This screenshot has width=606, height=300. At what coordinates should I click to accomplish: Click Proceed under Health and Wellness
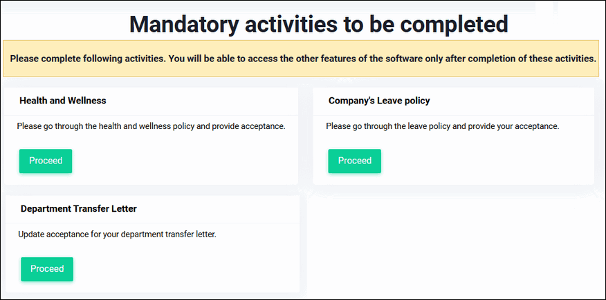click(x=46, y=161)
